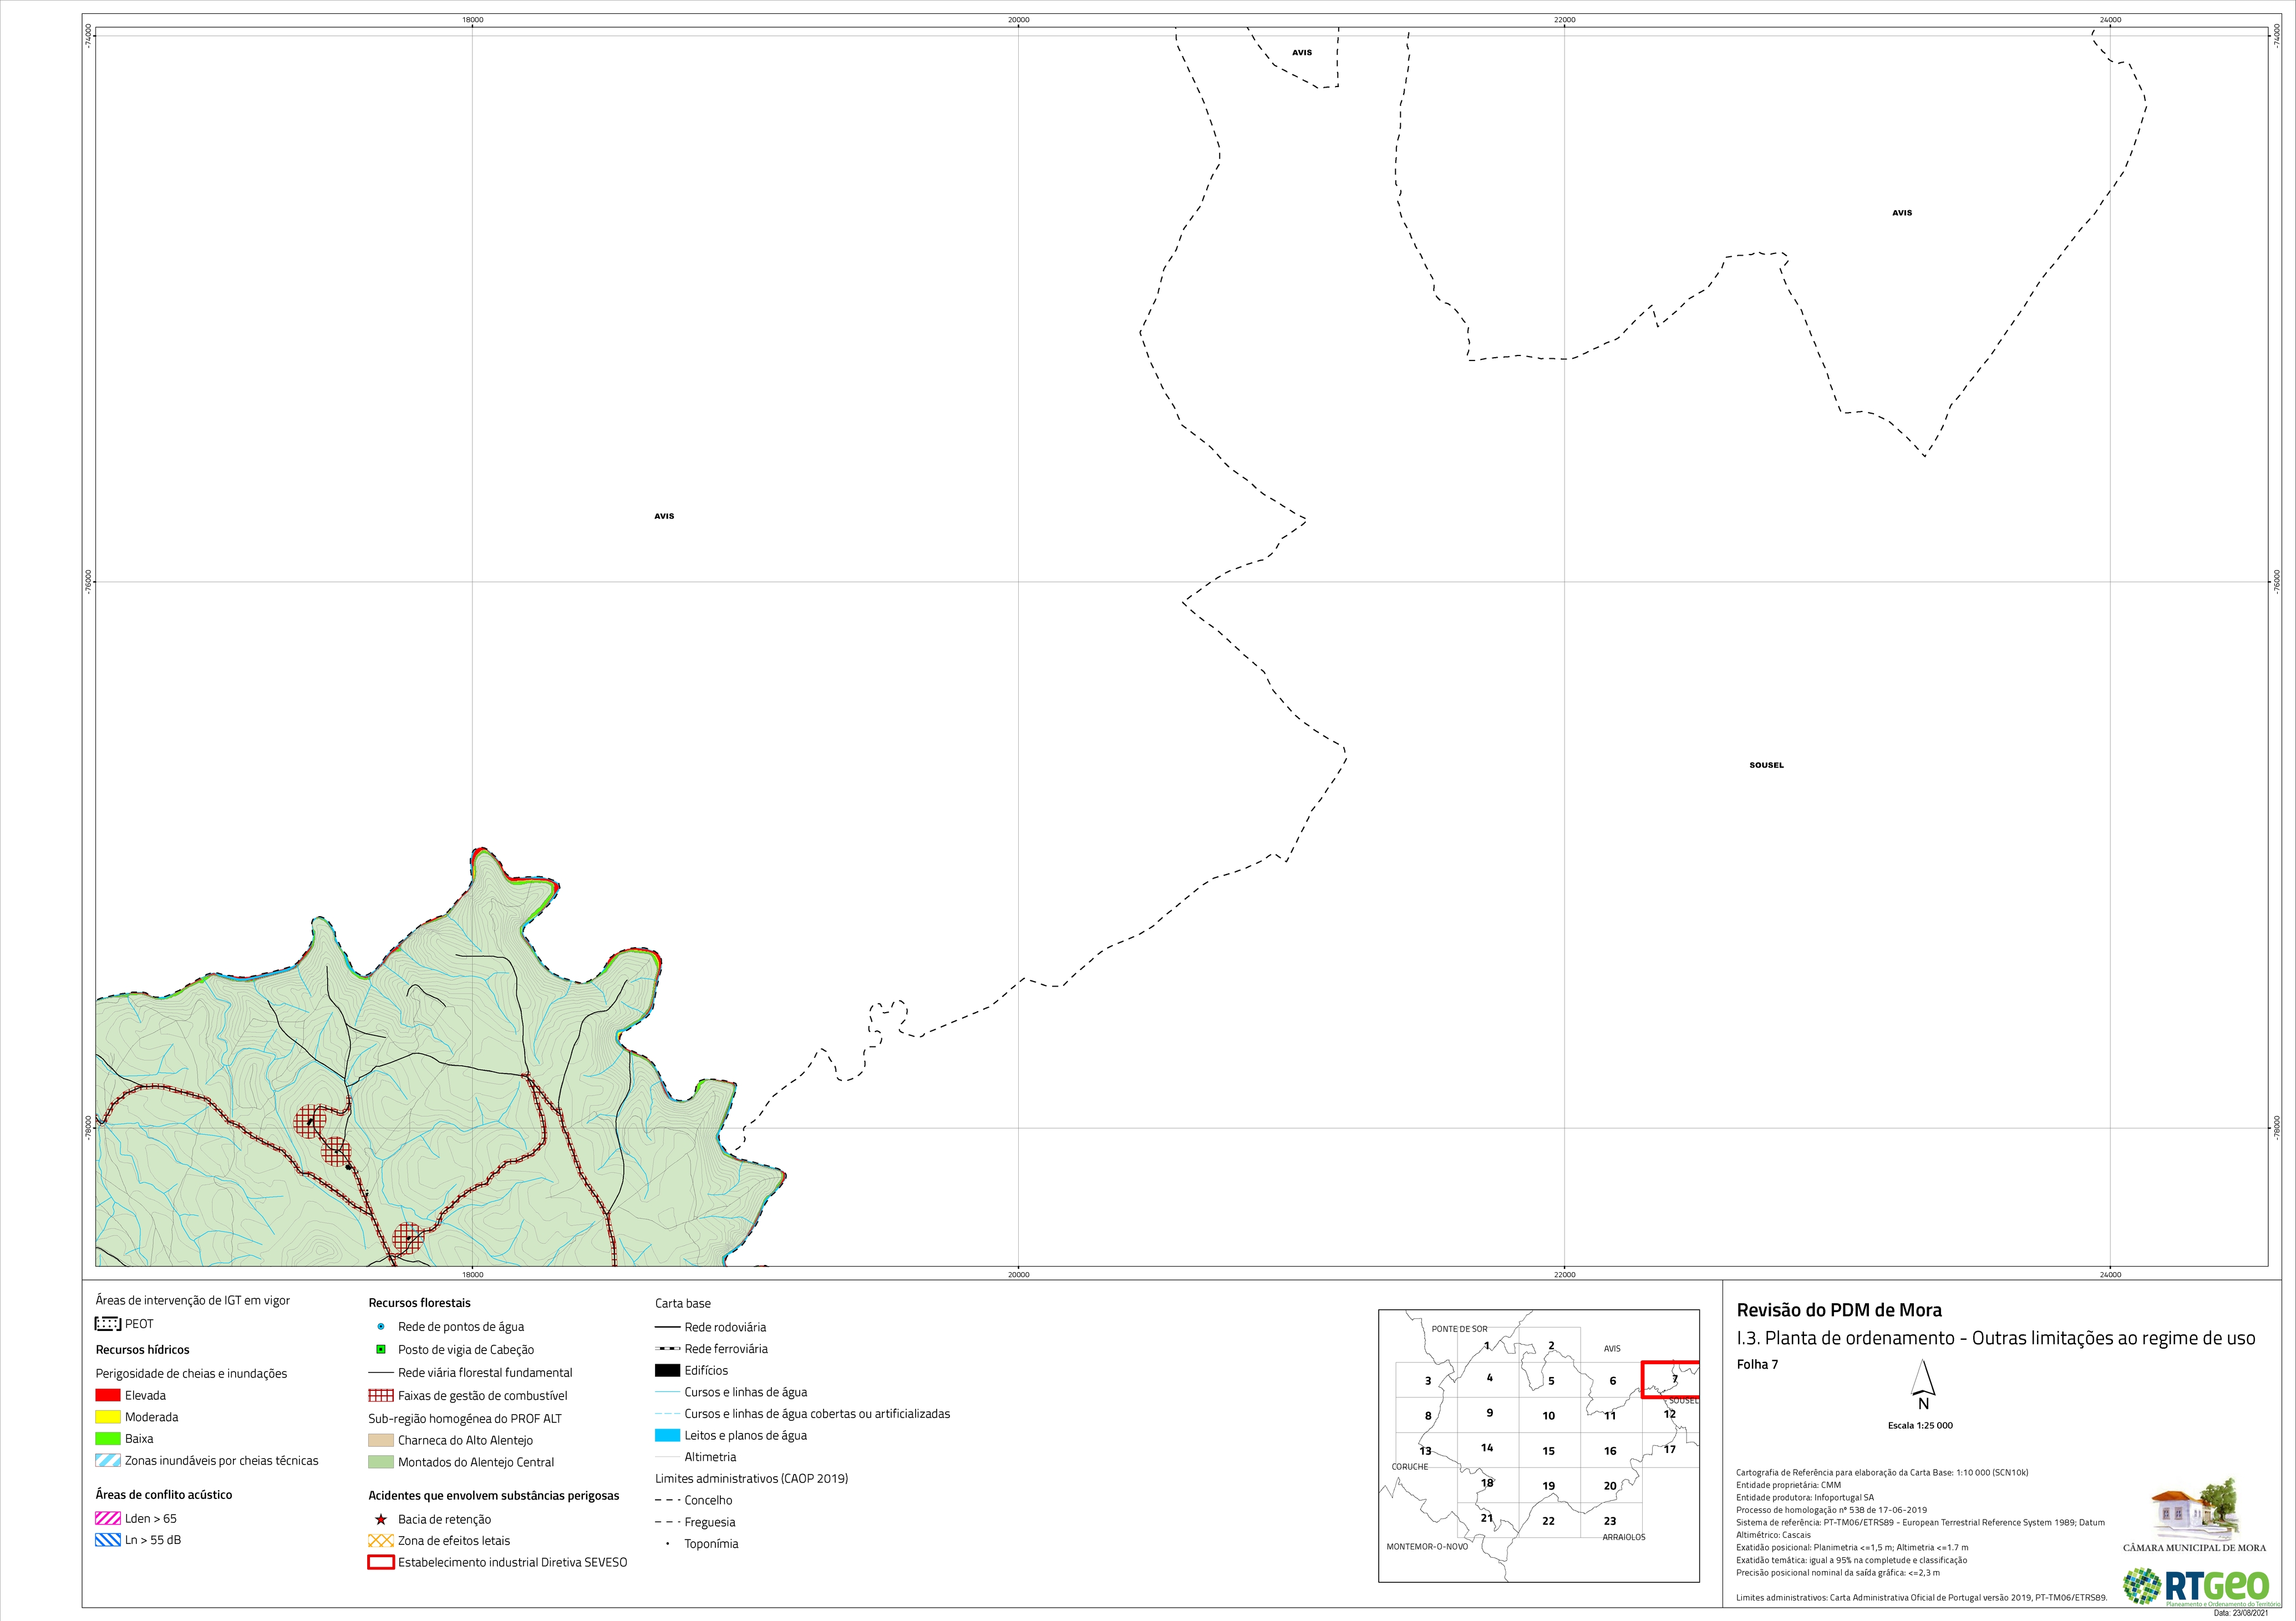Click sheet 7 highlighted in index map
Image resolution: width=2296 pixels, height=1621 pixels.
point(1671,1379)
